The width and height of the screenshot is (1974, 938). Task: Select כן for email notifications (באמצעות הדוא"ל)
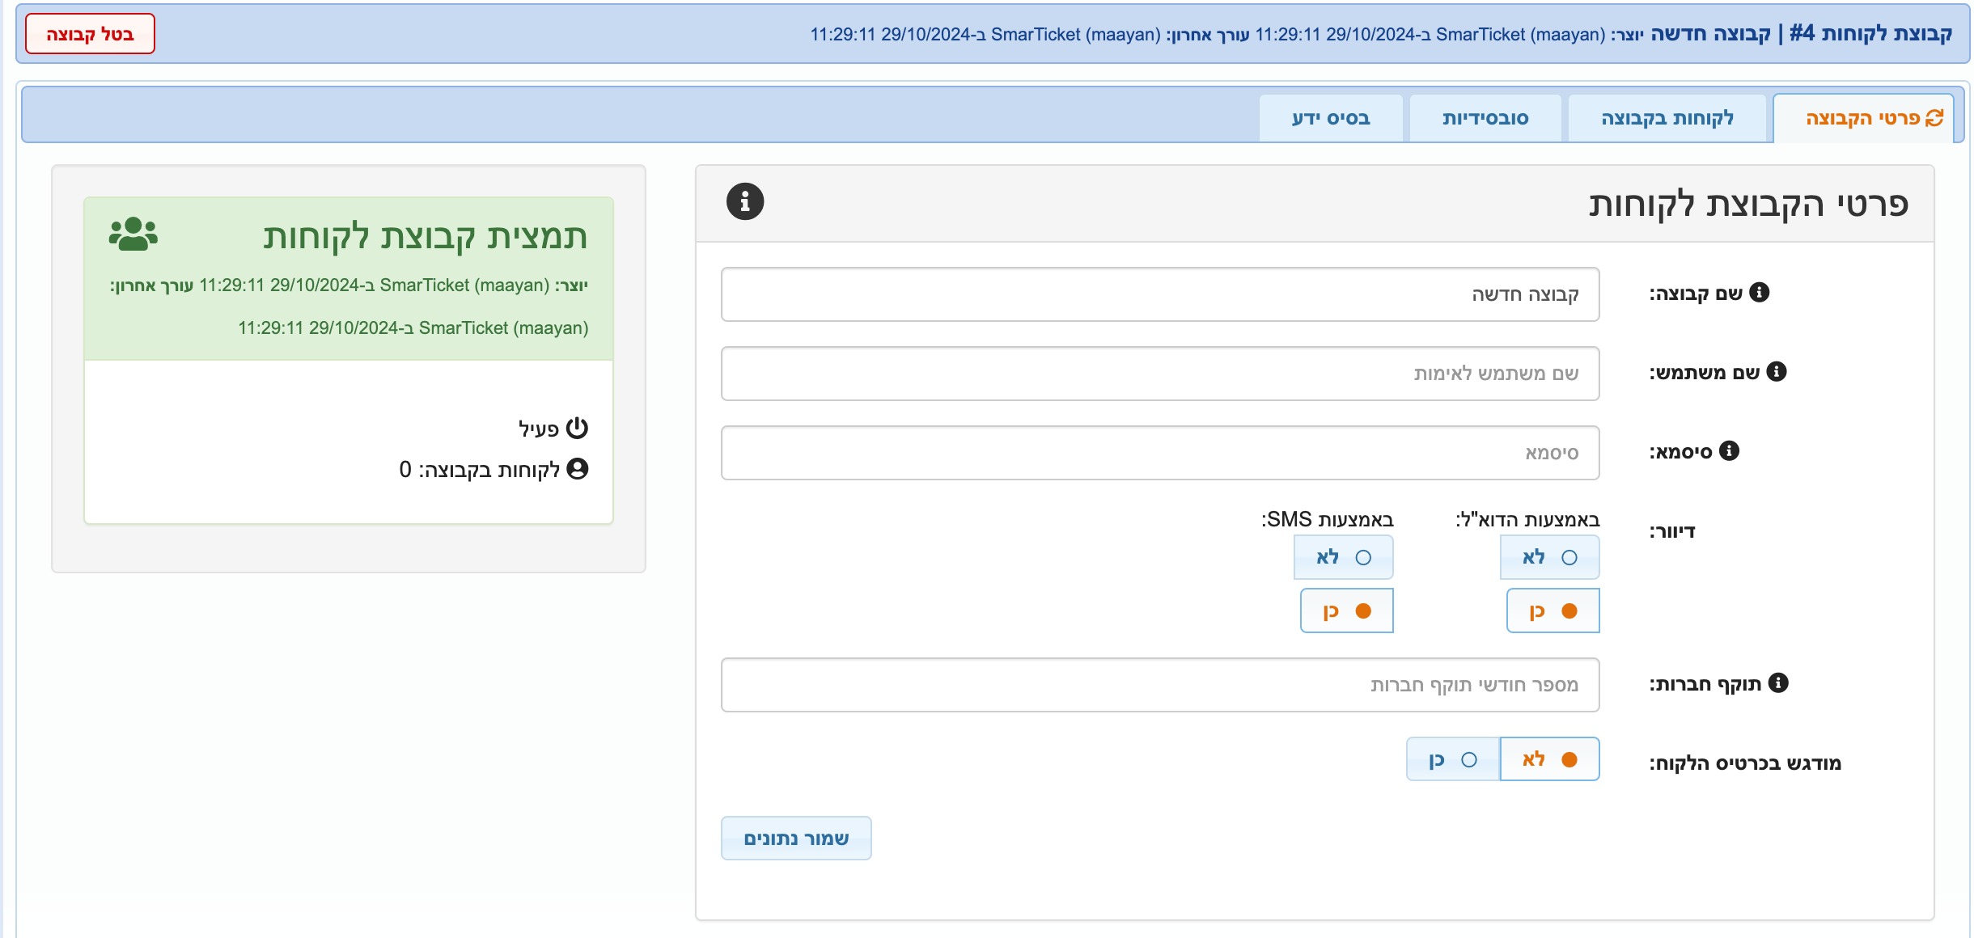pos(1553,611)
